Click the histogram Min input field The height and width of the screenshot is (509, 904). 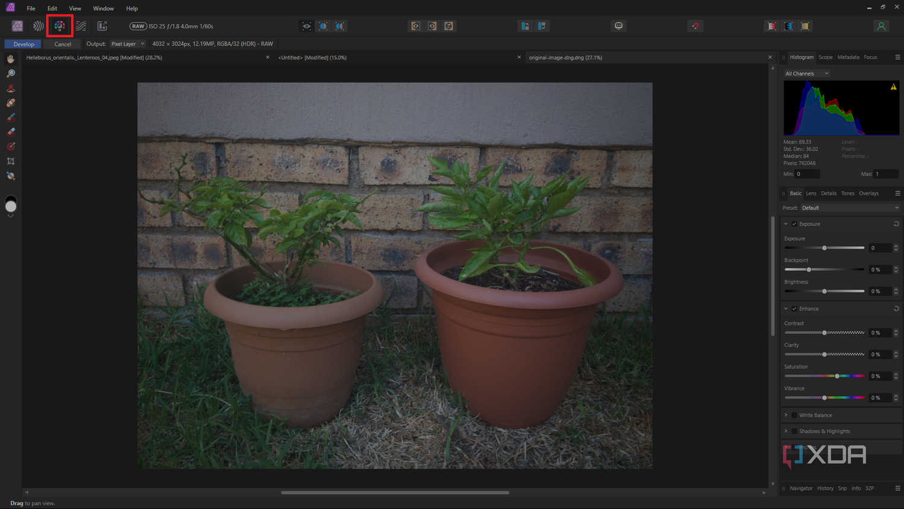click(x=808, y=174)
